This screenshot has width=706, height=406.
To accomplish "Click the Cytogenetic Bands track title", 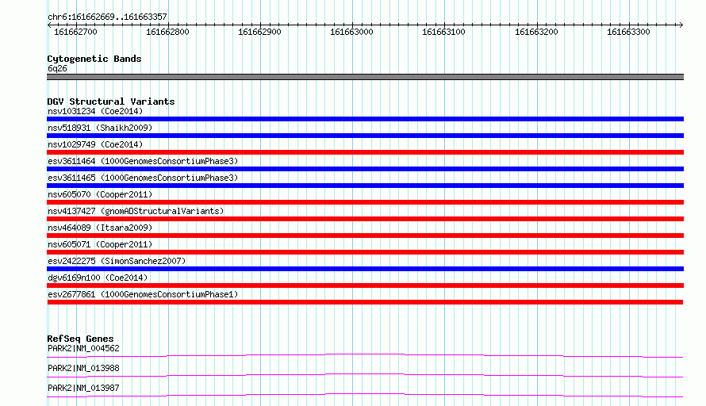I will pos(94,59).
